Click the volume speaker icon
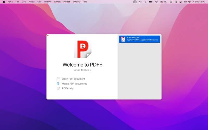Screen dimensions: 208x130 (x=140, y=2)
